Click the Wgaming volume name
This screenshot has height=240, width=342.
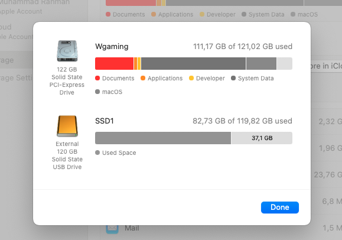pos(112,47)
